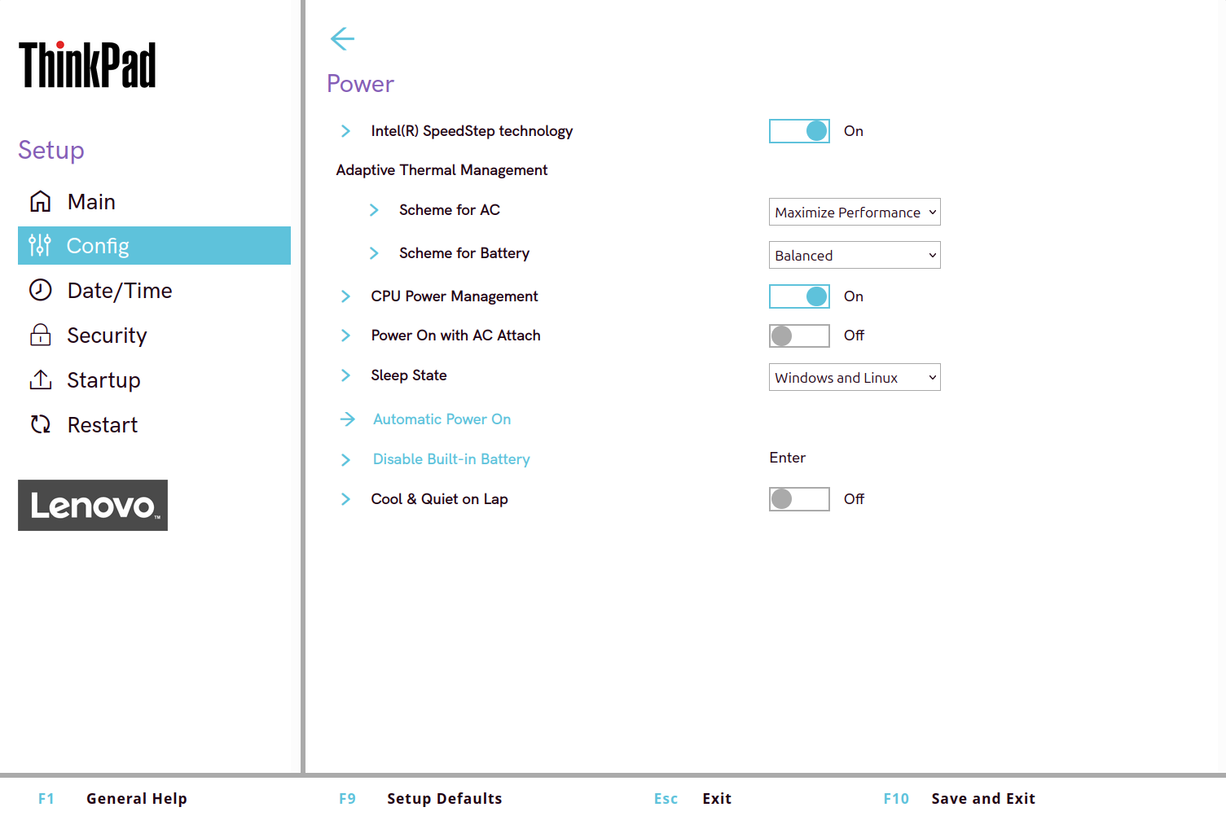Click Esc Exit
The image size is (1226, 816).
coord(692,798)
